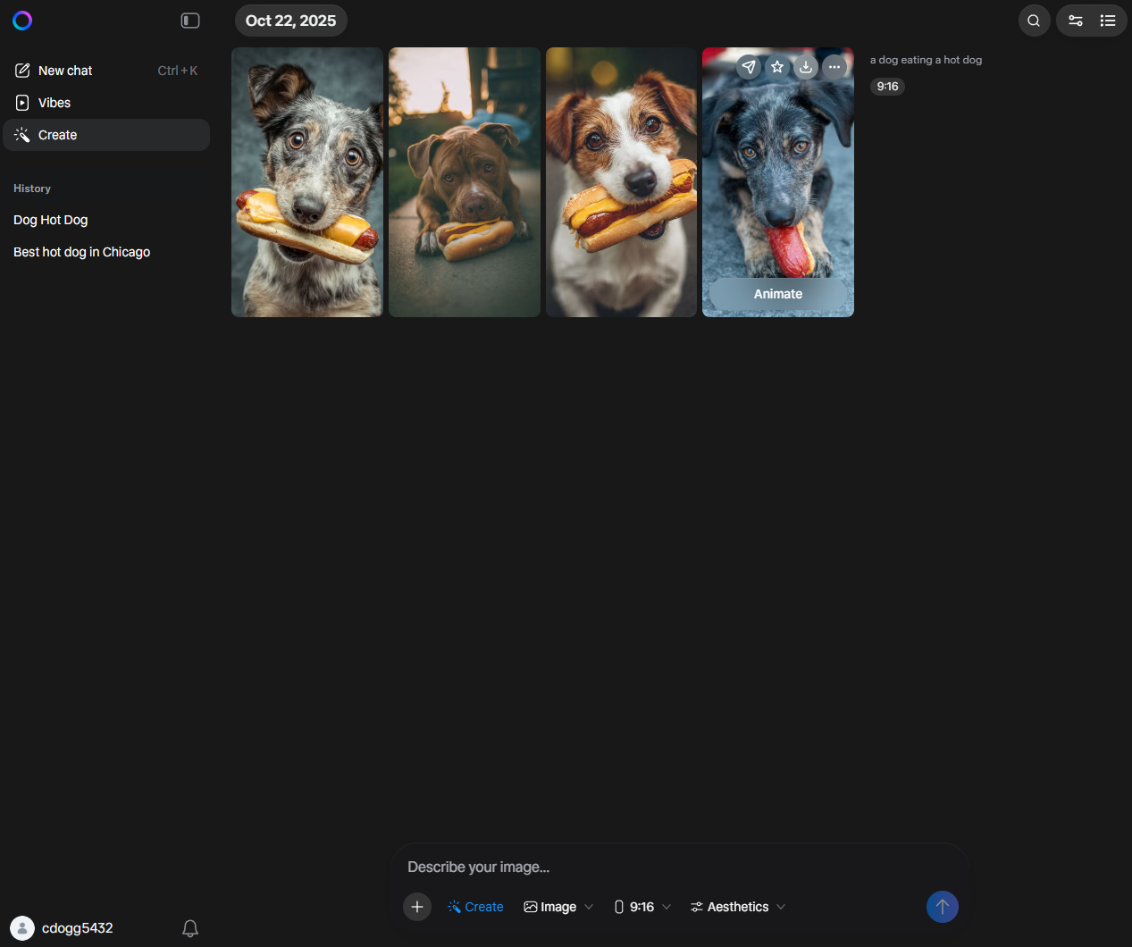Open Vibes in the sidebar
Image resolution: width=1132 pixels, height=947 pixels.
tap(55, 103)
